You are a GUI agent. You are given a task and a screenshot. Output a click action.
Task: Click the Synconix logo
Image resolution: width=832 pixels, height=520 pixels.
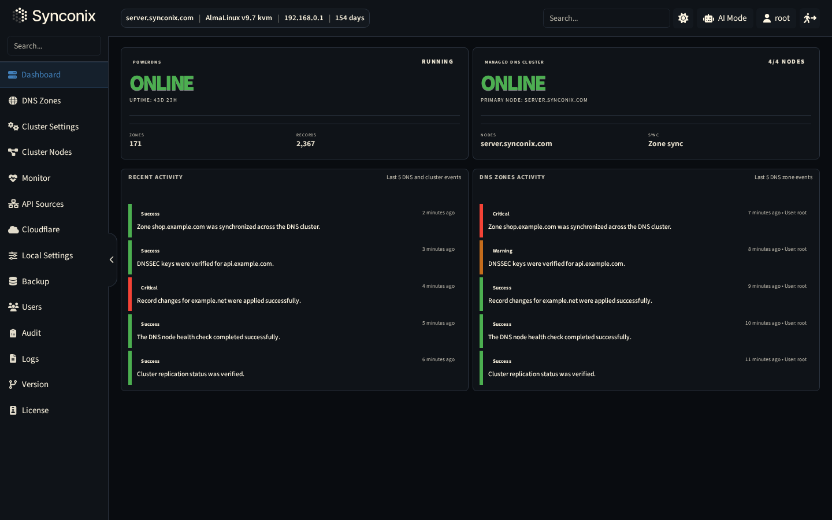54,16
